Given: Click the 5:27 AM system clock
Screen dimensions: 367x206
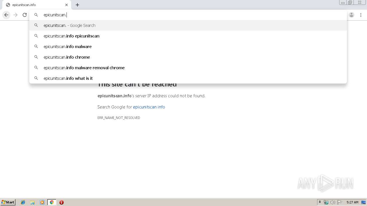Looking at the screenshot, I should [x=352, y=202].
